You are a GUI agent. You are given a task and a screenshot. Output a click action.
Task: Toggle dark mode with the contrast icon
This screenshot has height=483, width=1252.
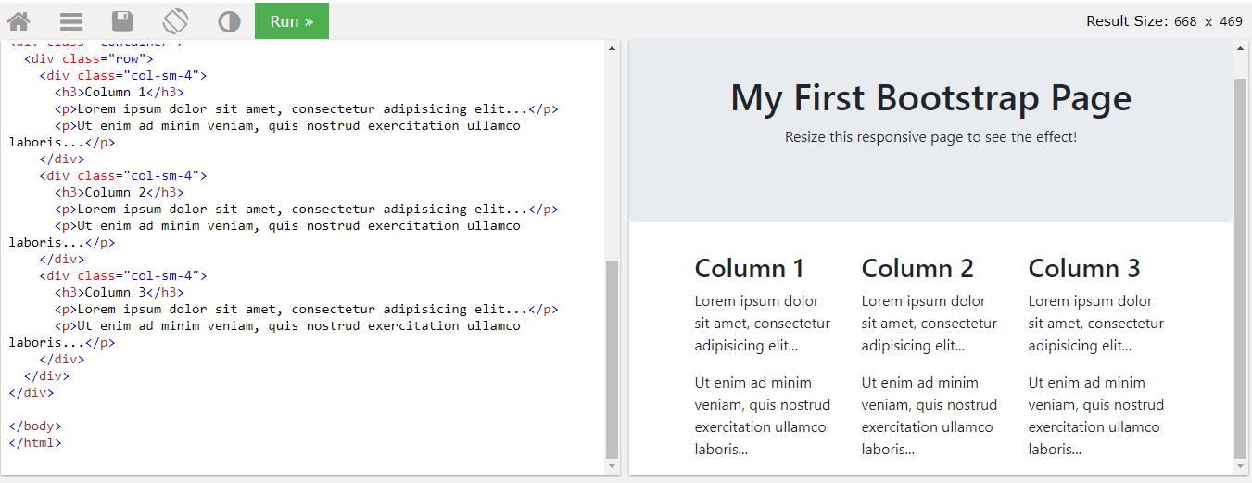pyautogui.click(x=229, y=21)
